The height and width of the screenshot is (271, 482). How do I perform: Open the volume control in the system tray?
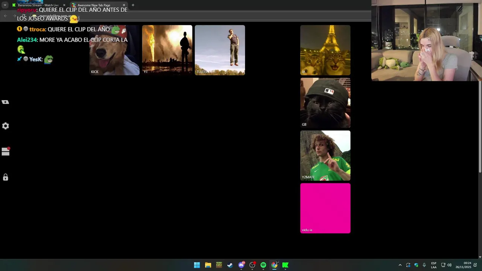pos(449,265)
